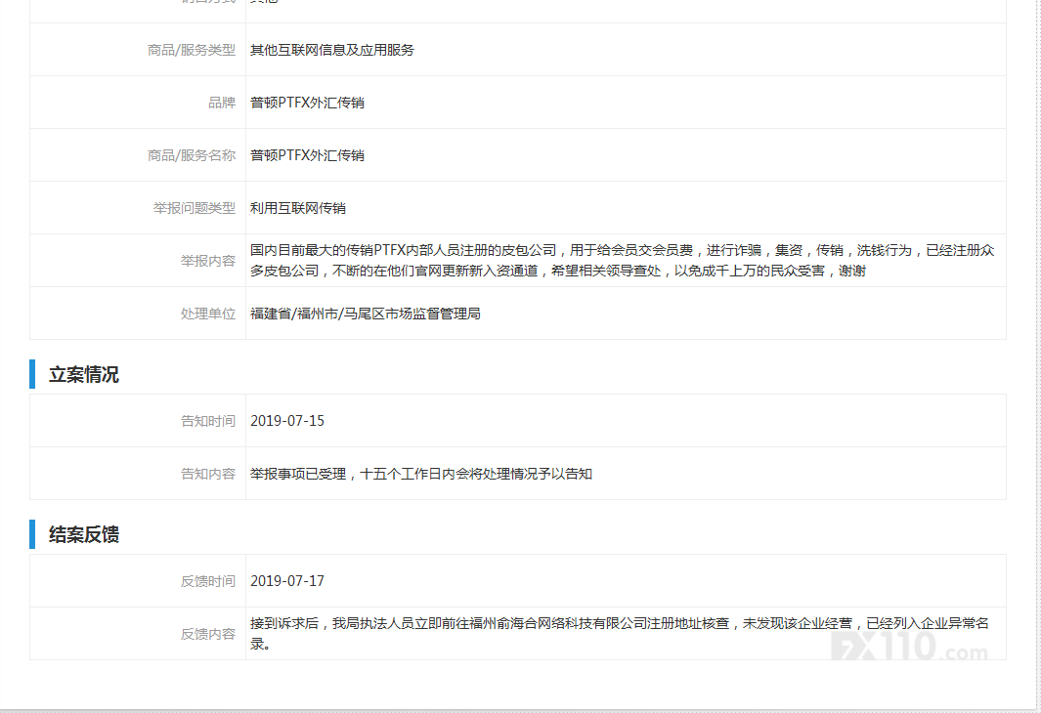
Task: Click the 反馈时间 row label
Action: 208,581
